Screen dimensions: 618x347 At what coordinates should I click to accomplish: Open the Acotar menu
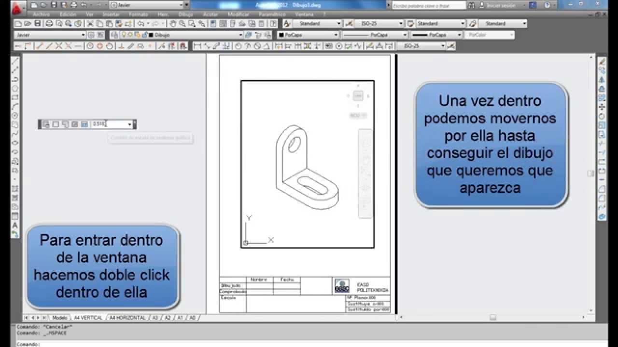[x=211, y=14]
